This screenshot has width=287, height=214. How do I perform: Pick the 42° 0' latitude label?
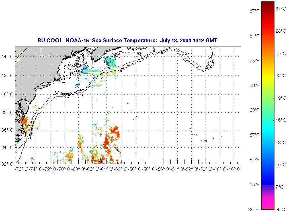tap(7, 75)
